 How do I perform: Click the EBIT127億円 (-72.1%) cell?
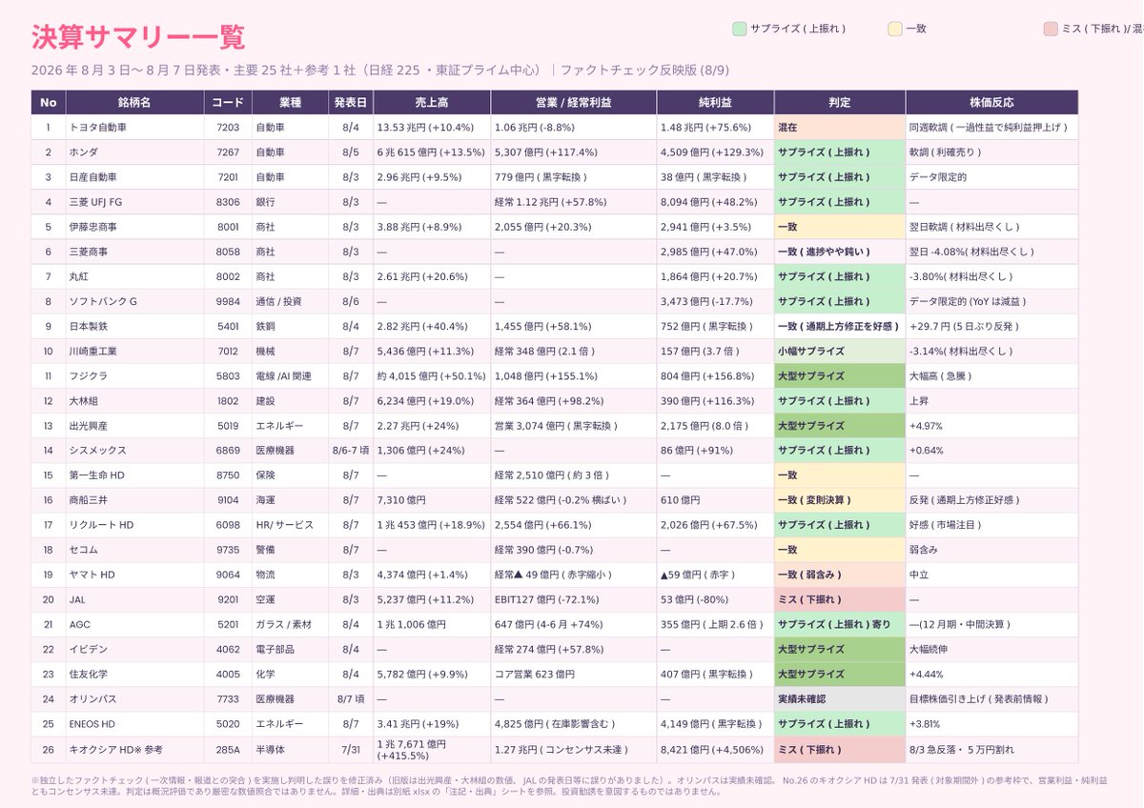(573, 599)
